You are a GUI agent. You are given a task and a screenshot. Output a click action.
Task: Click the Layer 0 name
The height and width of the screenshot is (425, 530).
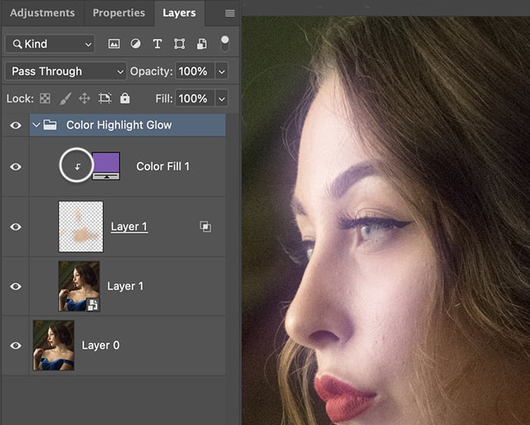pyautogui.click(x=101, y=345)
